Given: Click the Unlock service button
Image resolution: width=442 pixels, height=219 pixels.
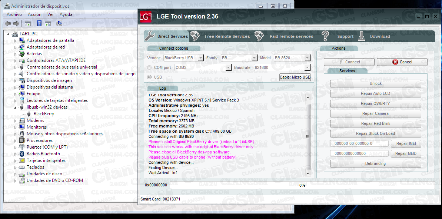Looking at the screenshot, I should 375,84.
